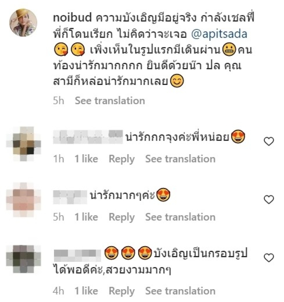View 1 like on second 5h comment
The height and width of the screenshot is (302, 284).
click(86, 217)
